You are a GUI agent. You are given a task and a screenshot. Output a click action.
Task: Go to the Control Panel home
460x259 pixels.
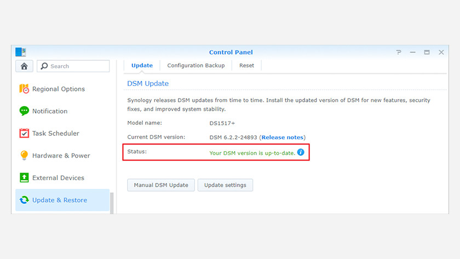pos(24,66)
